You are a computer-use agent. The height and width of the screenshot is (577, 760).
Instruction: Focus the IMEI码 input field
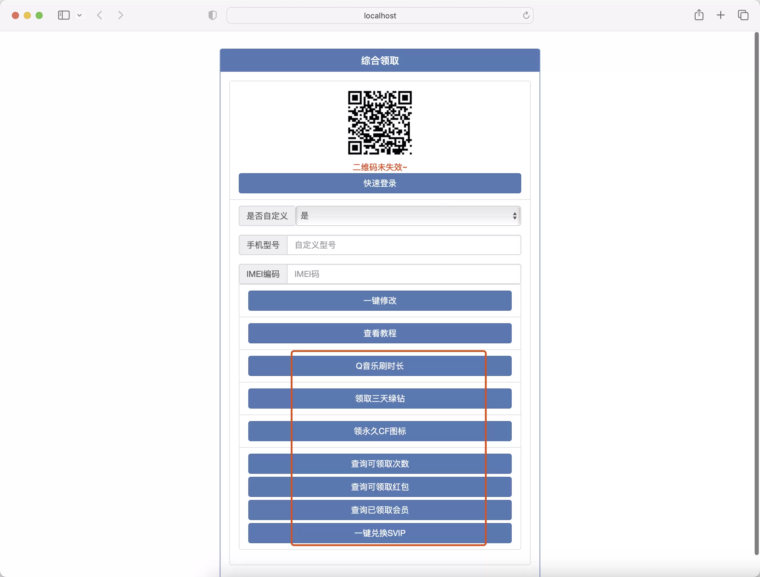(x=404, y=274)
